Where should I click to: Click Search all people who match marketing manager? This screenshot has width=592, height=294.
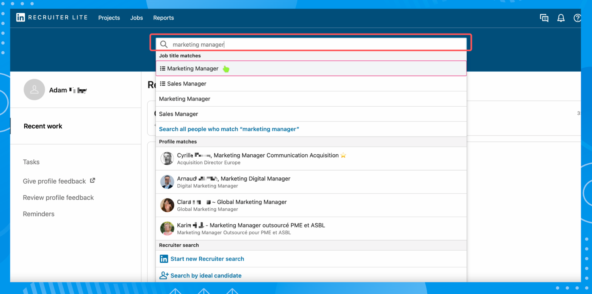coord(229,129)
